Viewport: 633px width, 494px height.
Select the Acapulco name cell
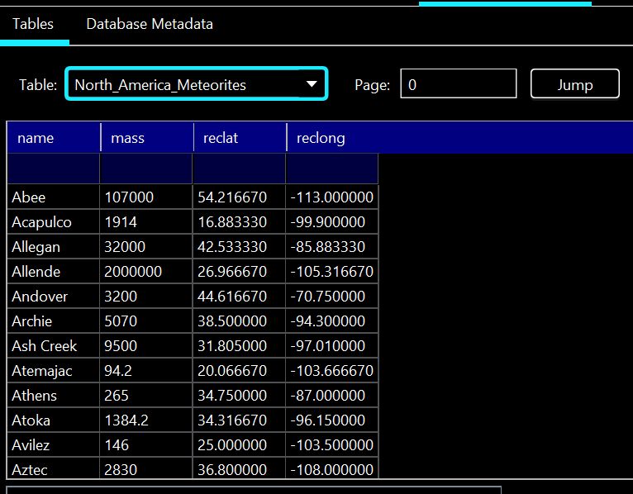[x=53, y=221]
